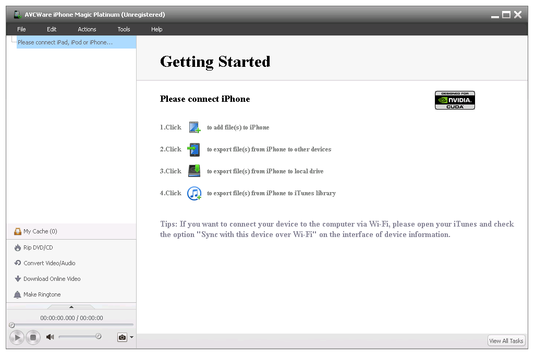Stop the preview playback
The width and height of the screenshot is (535, 355).
click(33, 338)
